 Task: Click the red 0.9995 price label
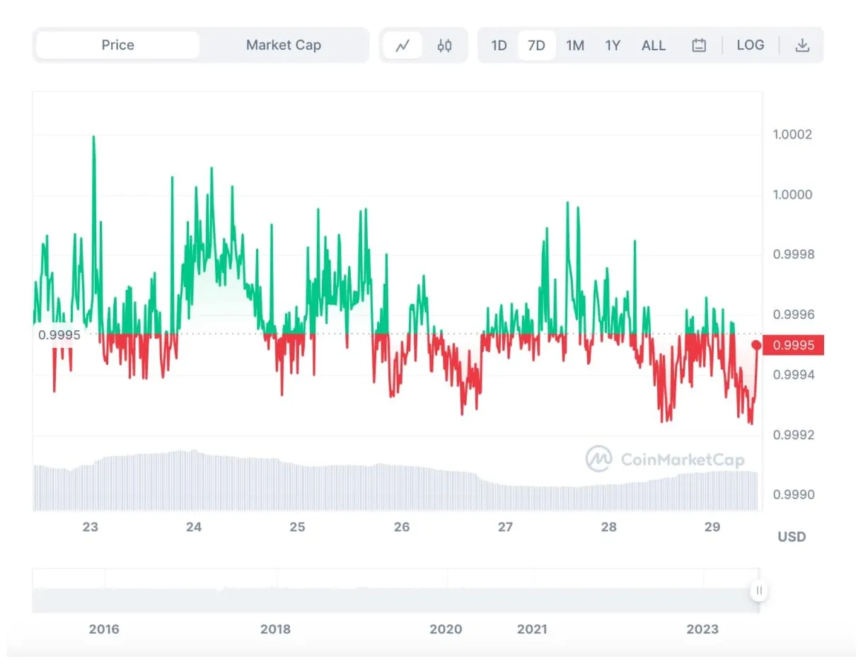[x=794, y=344]
